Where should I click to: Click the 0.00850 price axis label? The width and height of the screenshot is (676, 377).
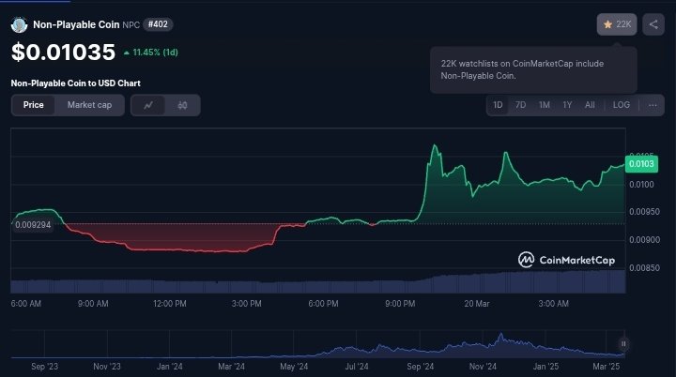pos(644,268)
